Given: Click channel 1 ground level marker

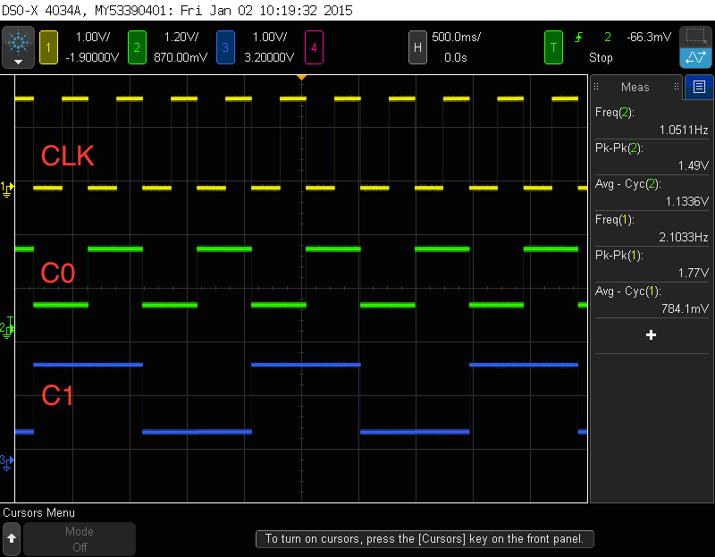Looking at the screenshot, I should point(7,188).
